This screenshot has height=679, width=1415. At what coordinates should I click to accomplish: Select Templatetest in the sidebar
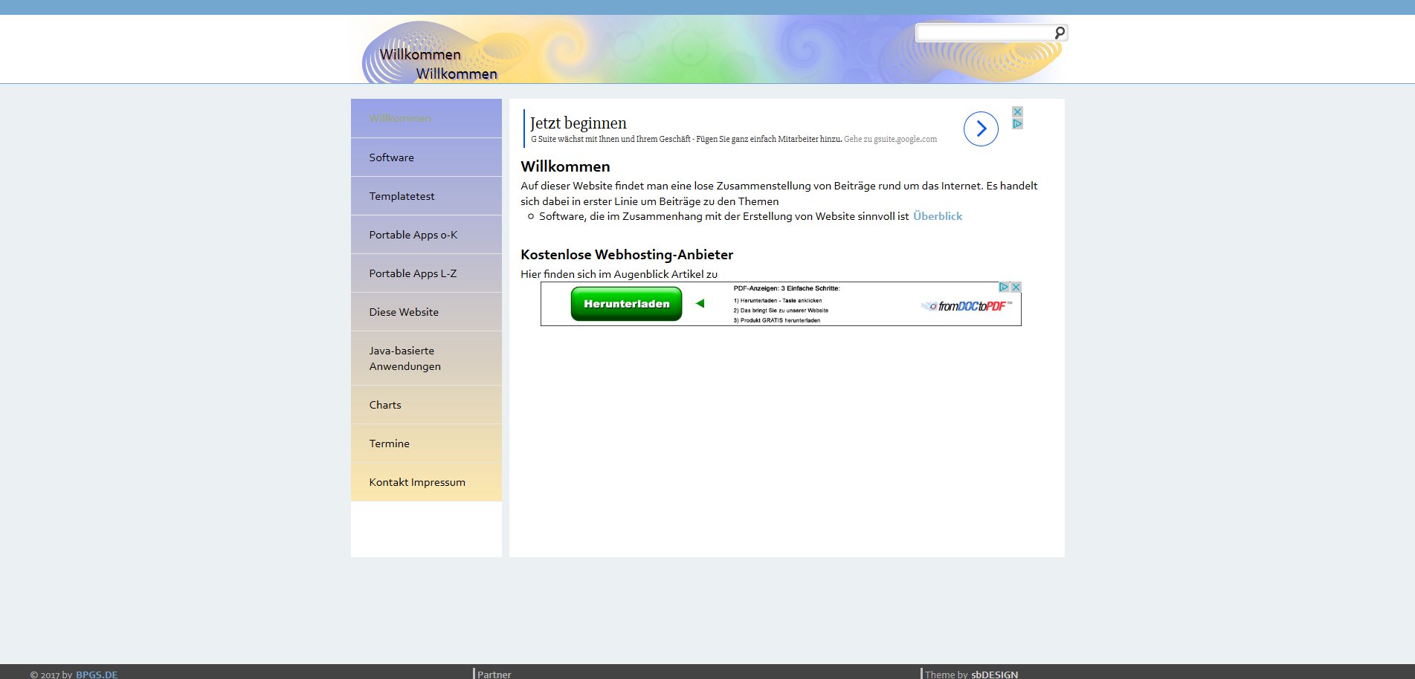[x=402, y=196]
